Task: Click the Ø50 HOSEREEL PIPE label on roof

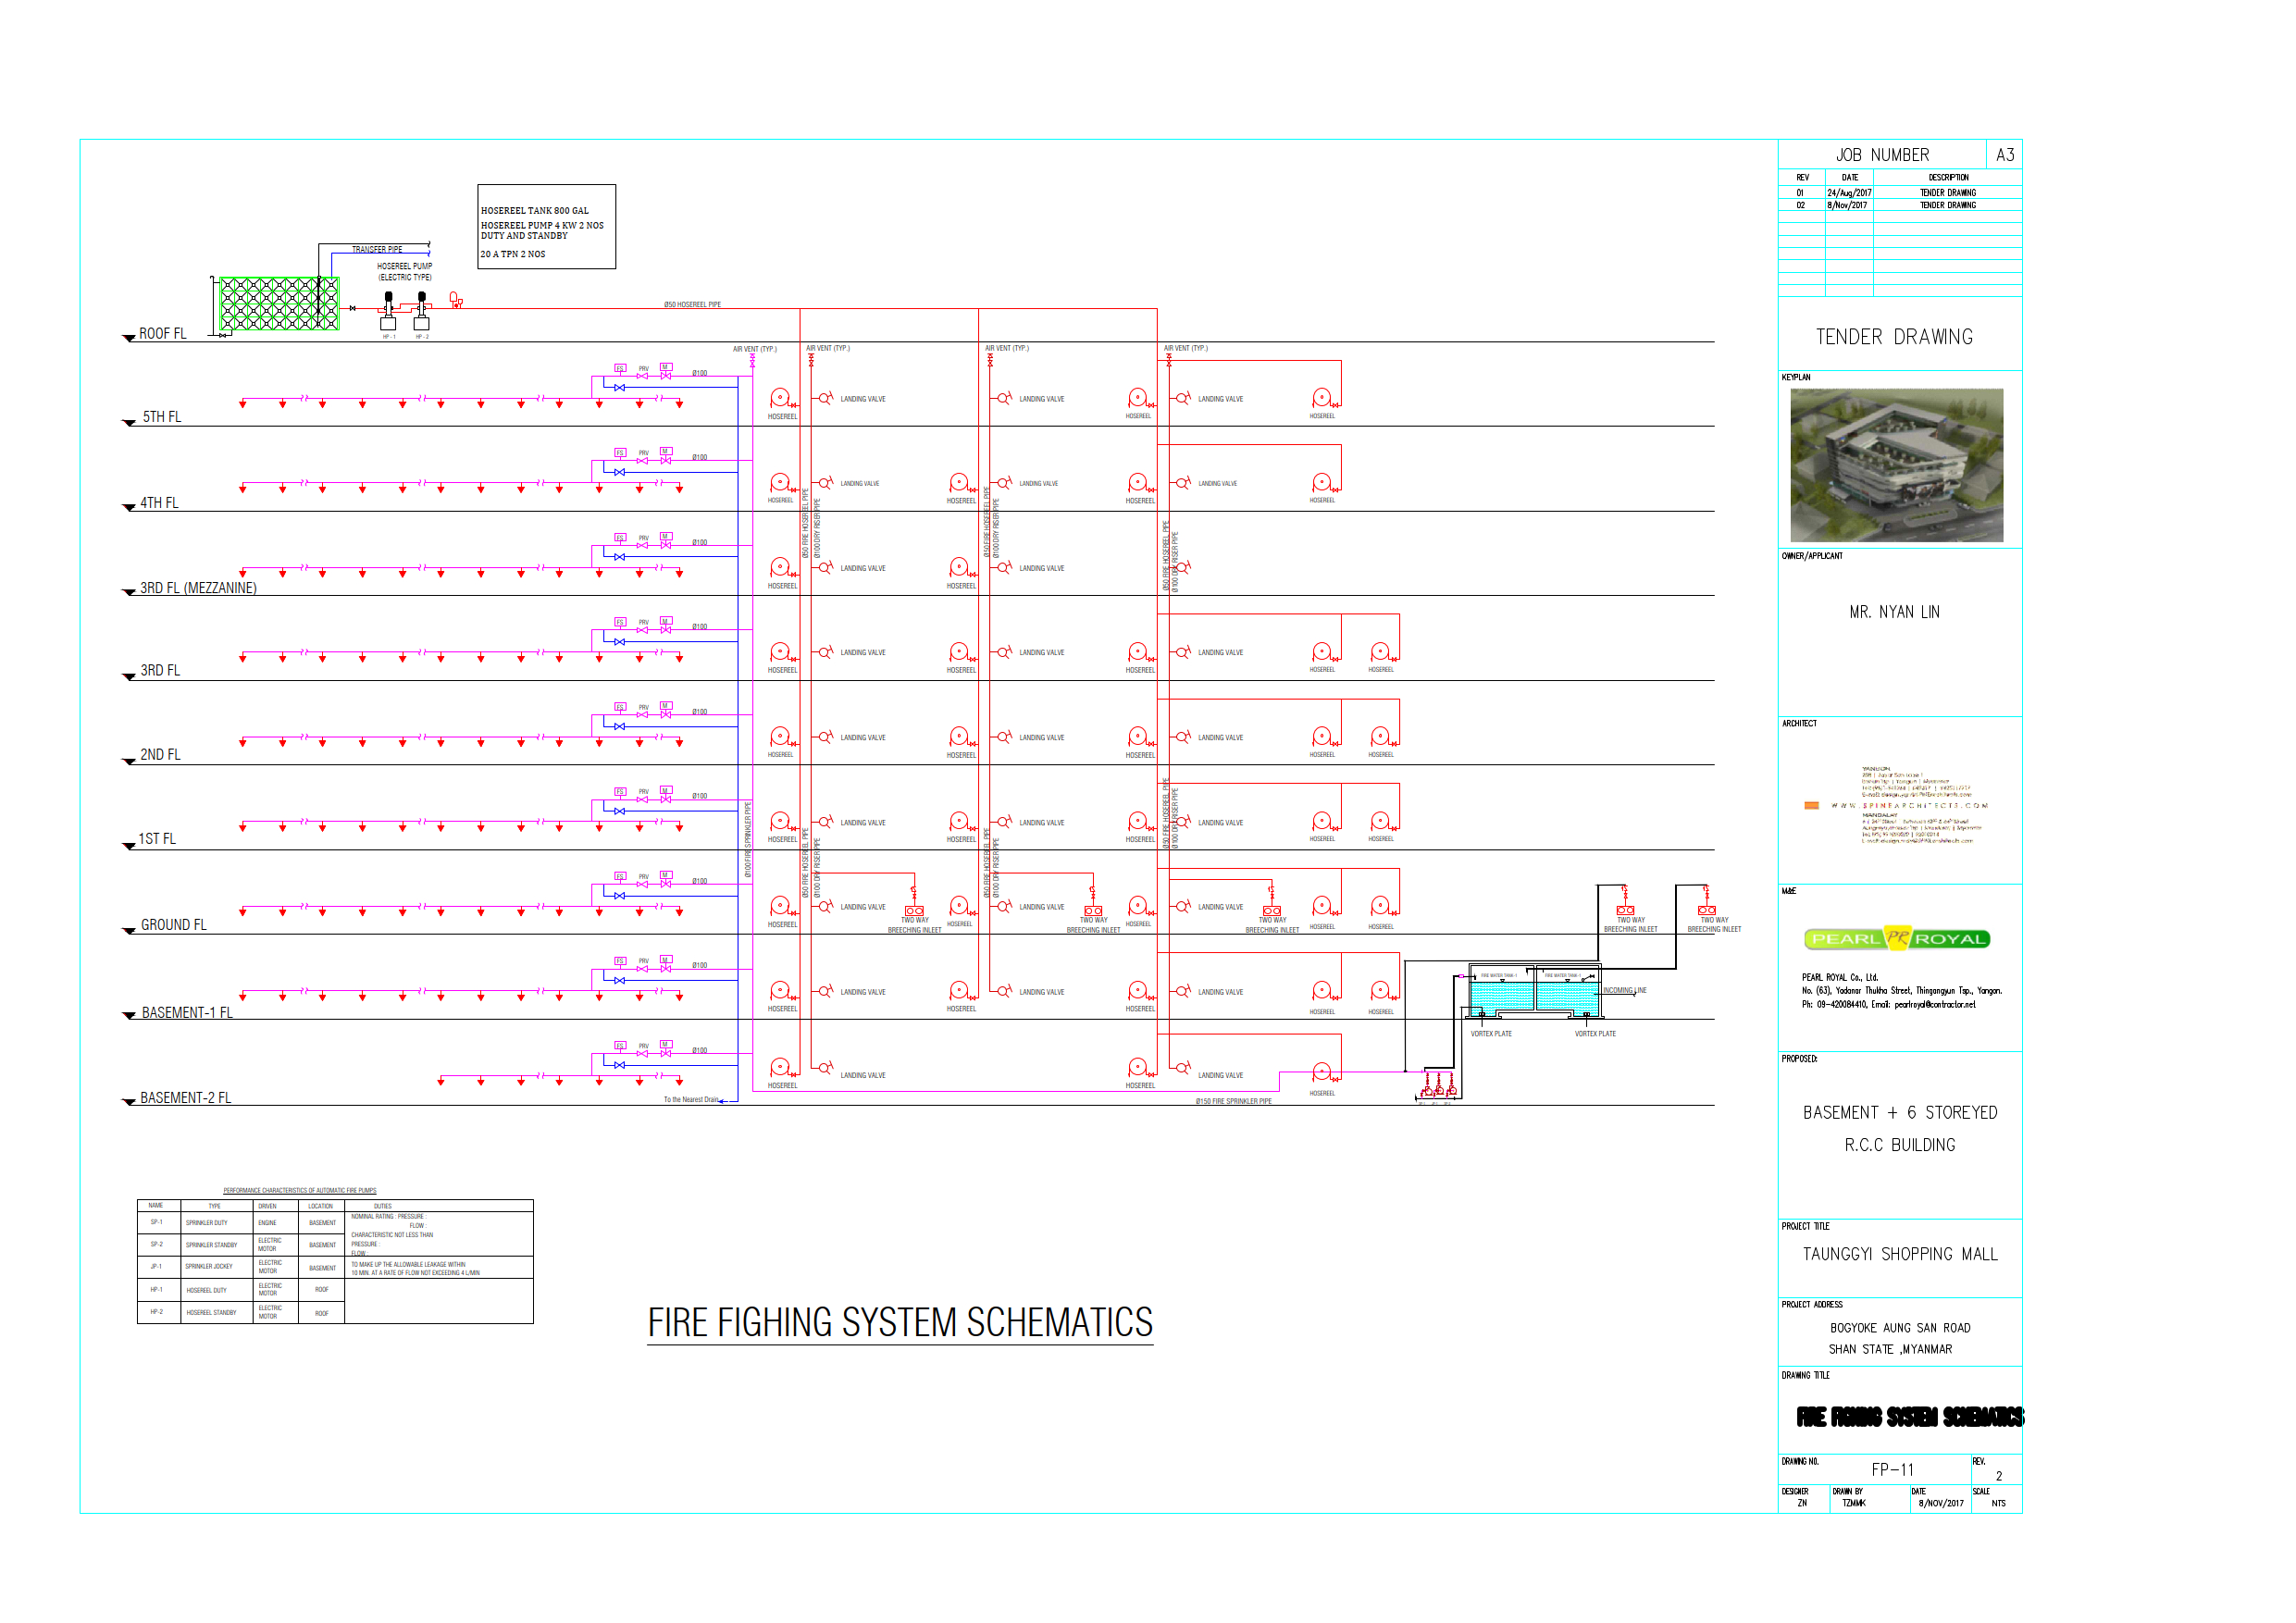Action: [692, 304]
